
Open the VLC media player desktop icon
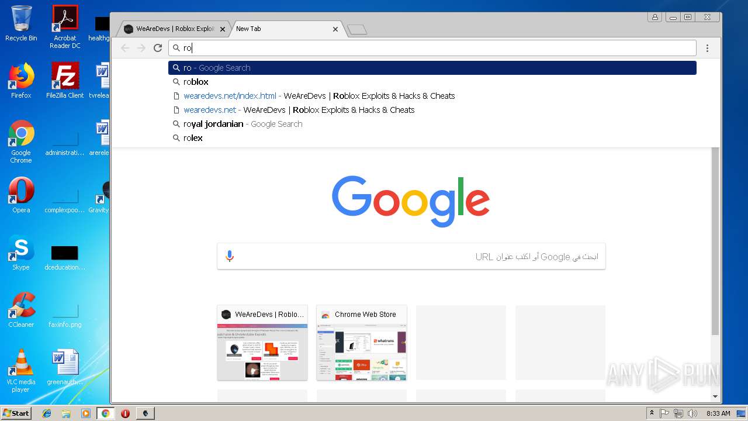[21, 371]
